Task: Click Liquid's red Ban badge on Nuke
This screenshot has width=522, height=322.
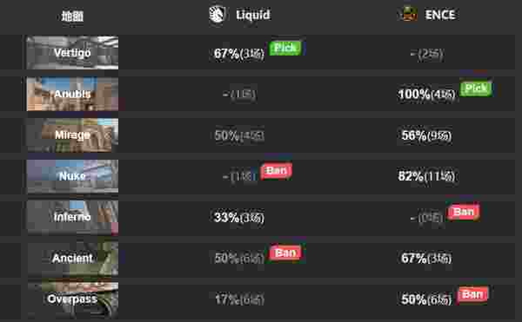Action: click(277, 171)
